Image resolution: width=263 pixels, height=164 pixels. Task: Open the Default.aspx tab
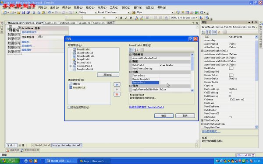68,23
